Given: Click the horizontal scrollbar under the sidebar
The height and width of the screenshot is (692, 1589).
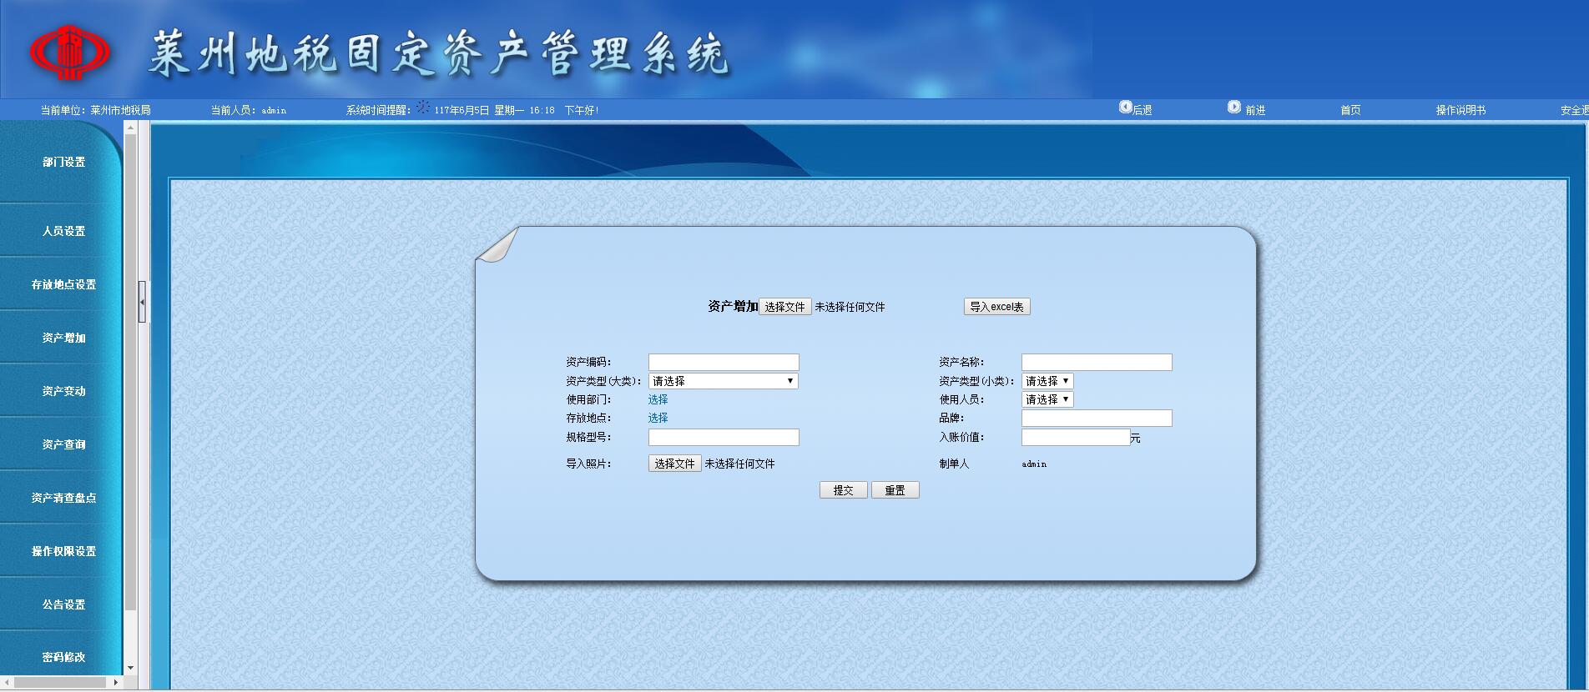Looking at the screenshot, I should 58,682.
